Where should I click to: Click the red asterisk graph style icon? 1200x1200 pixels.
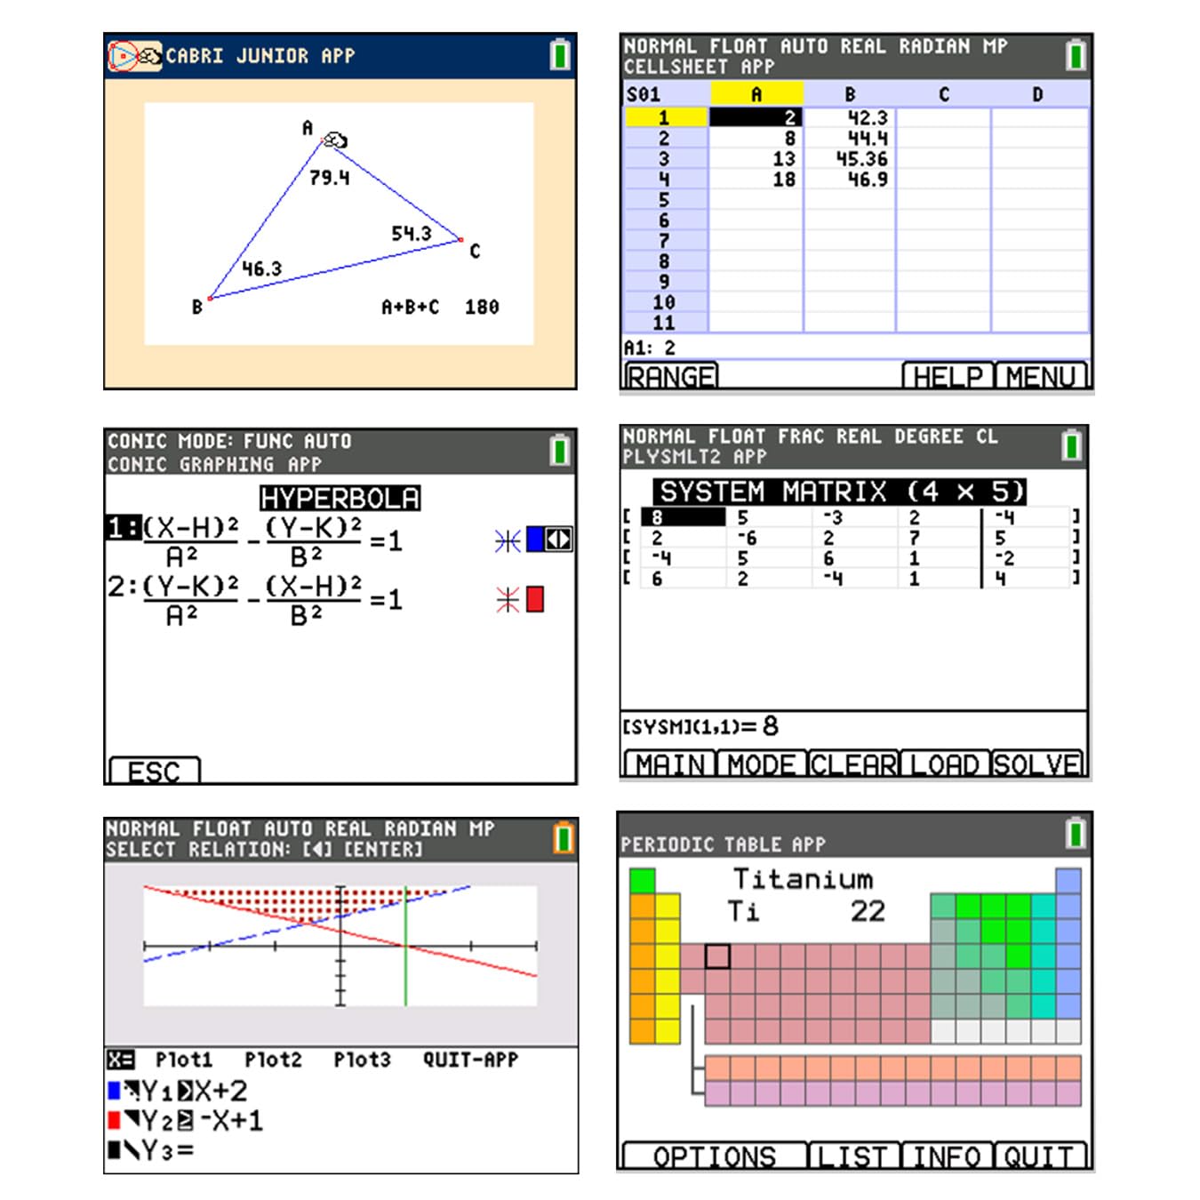click(x=508, y=600)
